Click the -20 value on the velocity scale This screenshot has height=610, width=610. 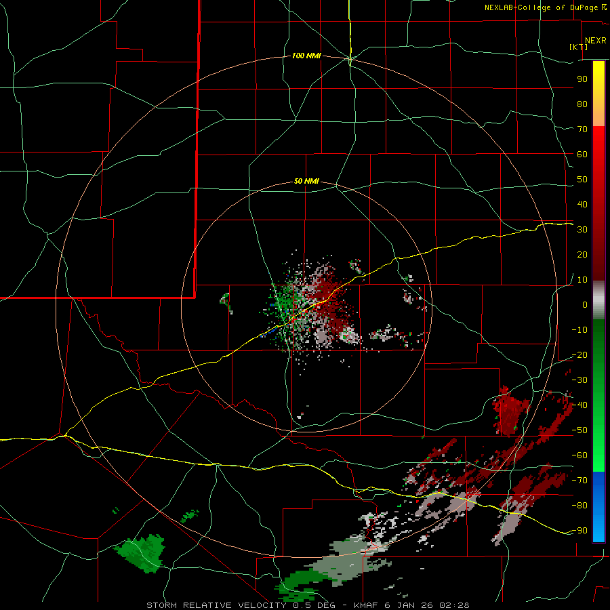pos(579,355)
